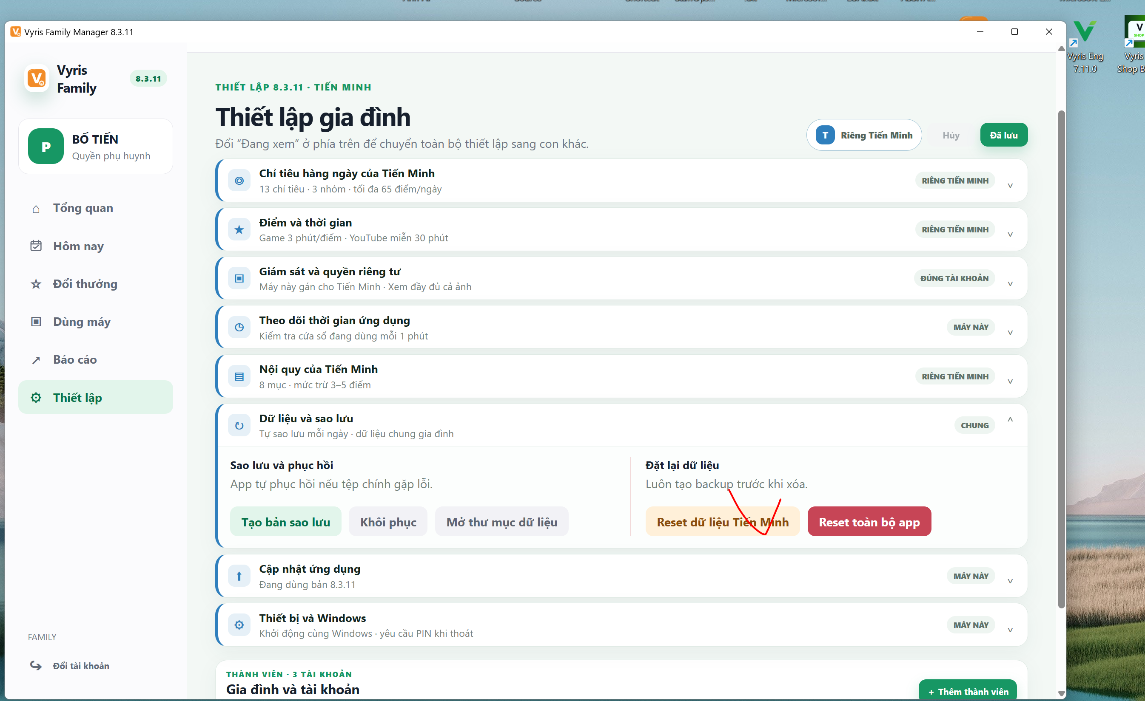Click the gear icon of Thiết lập
The image size is (1145, 701).
click(x=36, y=398)
